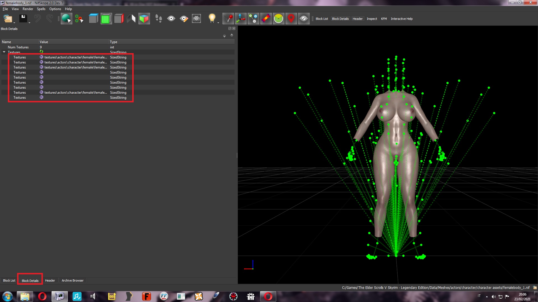Click the Undo arrow icon
The image size is (538, 302).
[x=37, y=19]
